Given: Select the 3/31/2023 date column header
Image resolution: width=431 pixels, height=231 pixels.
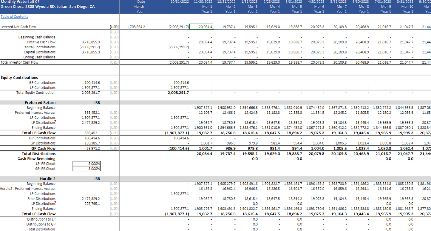Looking at the screenshot, I should (293, 2).
